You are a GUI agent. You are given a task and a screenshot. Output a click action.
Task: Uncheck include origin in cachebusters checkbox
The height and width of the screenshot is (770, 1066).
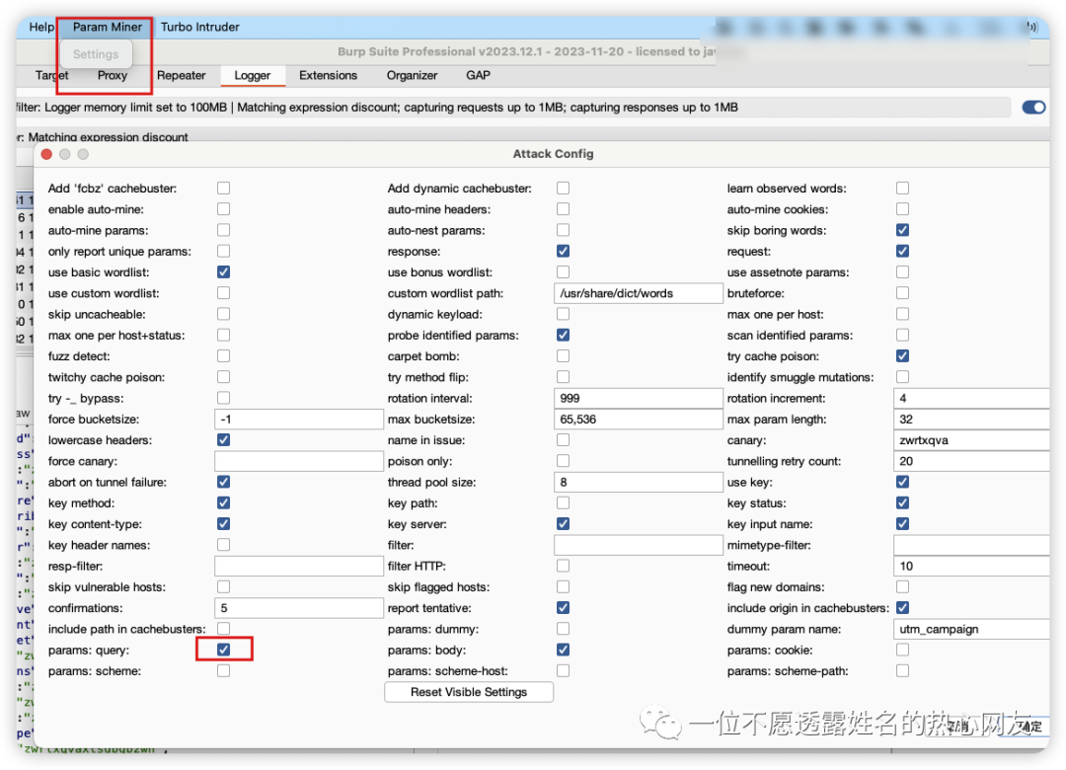coord(902,607)
